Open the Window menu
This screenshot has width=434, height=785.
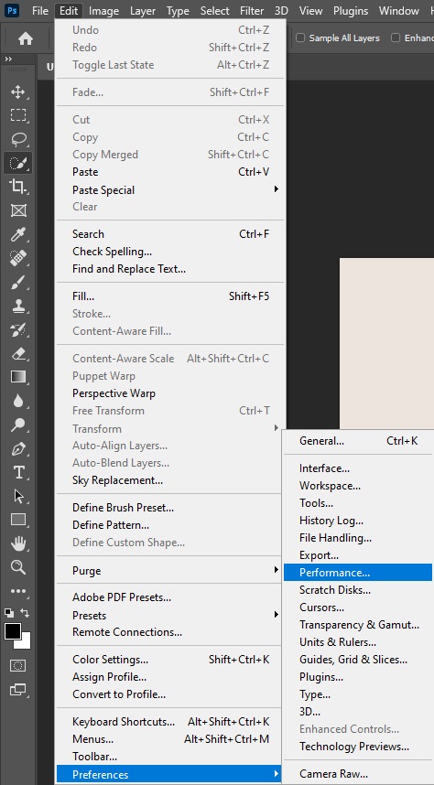pos(399,10)
